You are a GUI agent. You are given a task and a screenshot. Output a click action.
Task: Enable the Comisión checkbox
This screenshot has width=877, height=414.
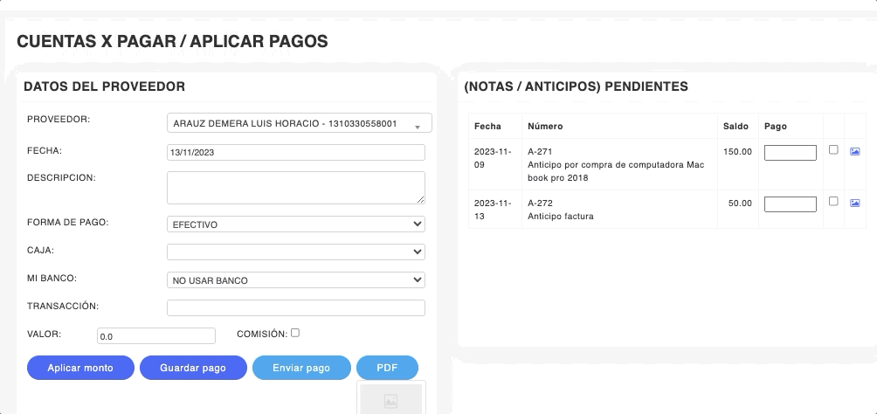tap(295, 333)
